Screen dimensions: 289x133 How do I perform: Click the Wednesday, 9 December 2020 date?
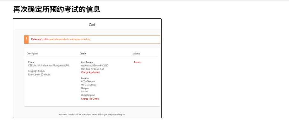95,66
